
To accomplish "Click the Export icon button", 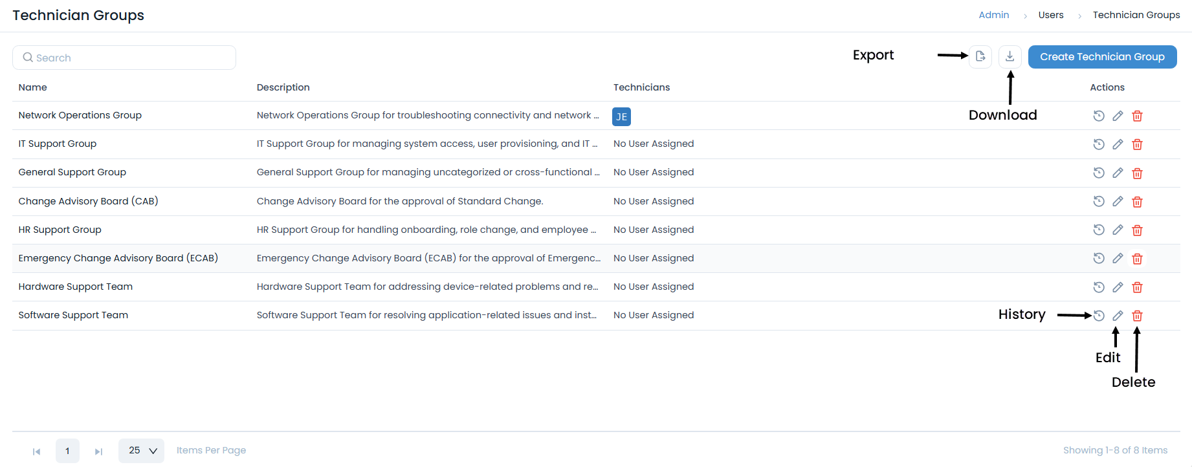I will (980, 57).
